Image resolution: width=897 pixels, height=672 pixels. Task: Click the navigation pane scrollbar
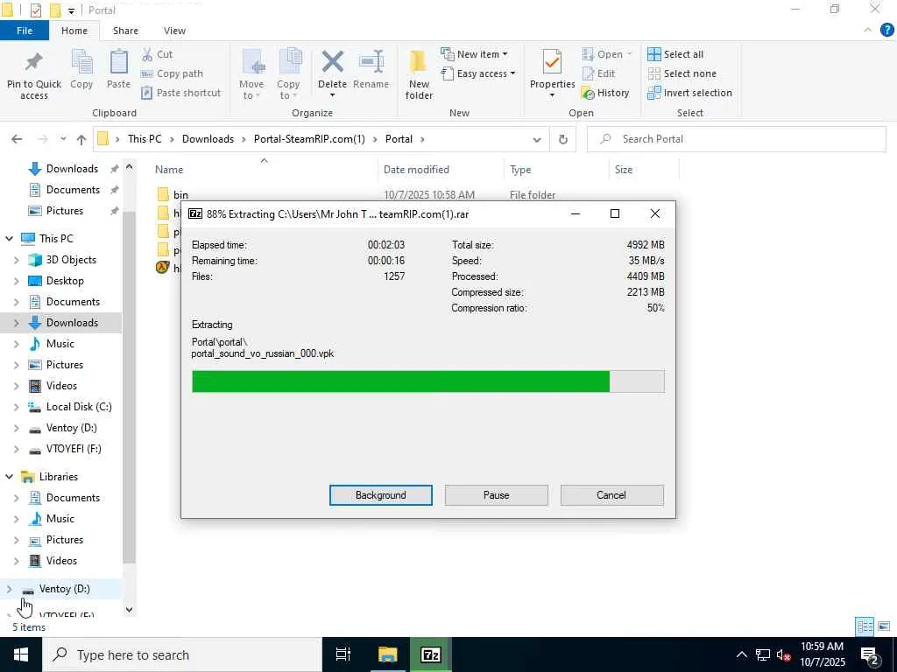click(x=130, y=388)
